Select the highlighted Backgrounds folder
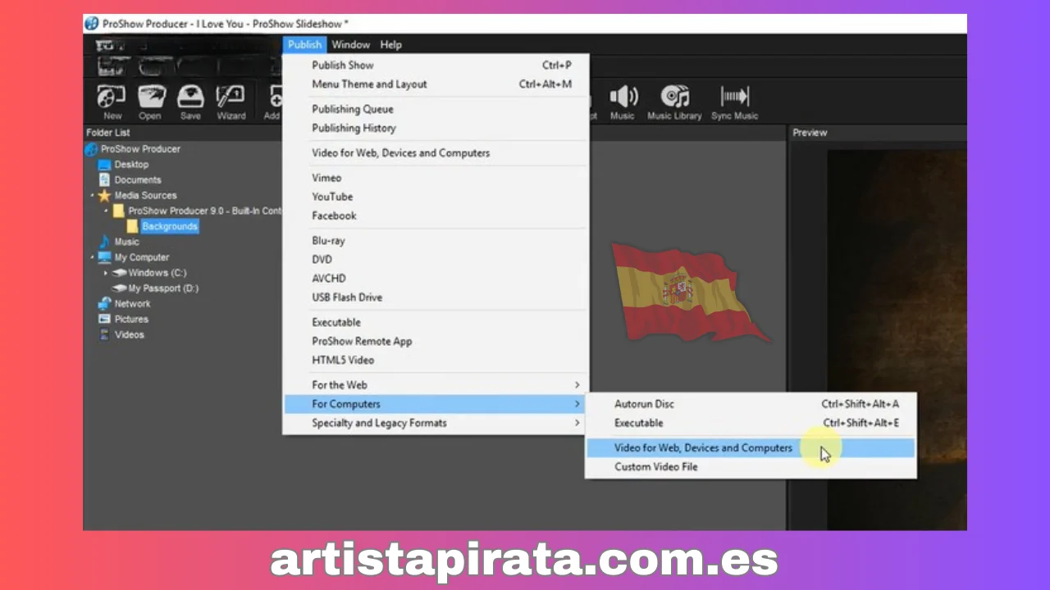This screenshot has width=1050, height=590. tap(169, 226)
